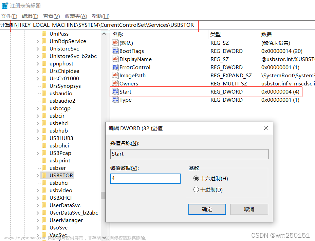
Task: Click the folder icon of usbaudio2
Action: pos(44,101)
